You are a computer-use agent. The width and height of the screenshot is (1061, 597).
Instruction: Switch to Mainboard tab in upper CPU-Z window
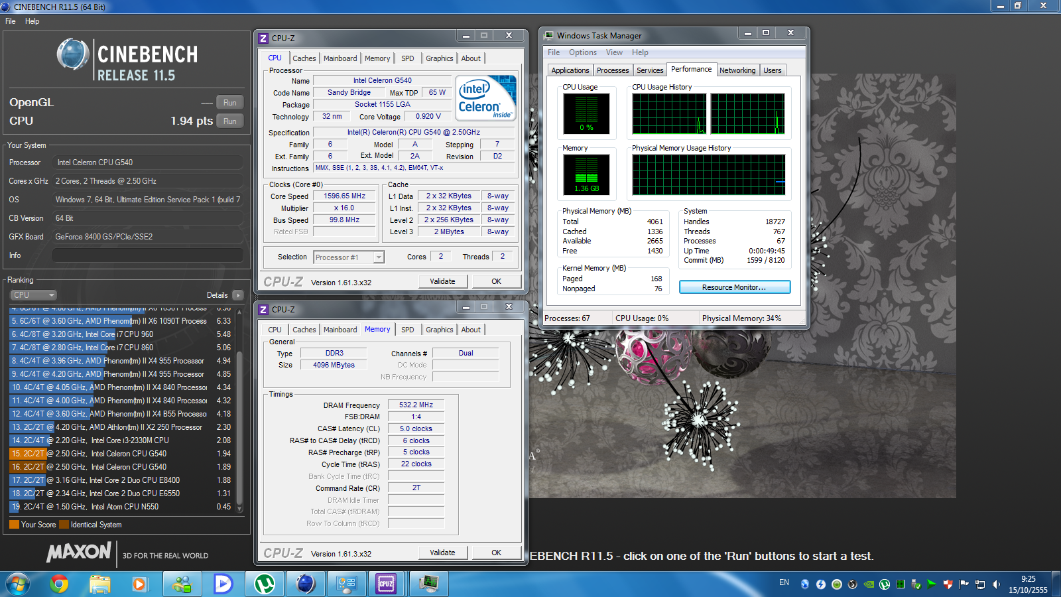click(340, 58)
